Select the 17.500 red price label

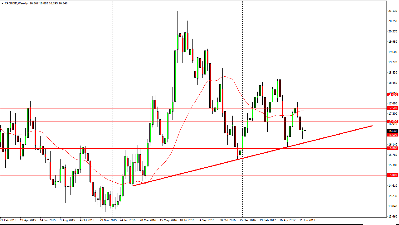[x=392, y=108]
